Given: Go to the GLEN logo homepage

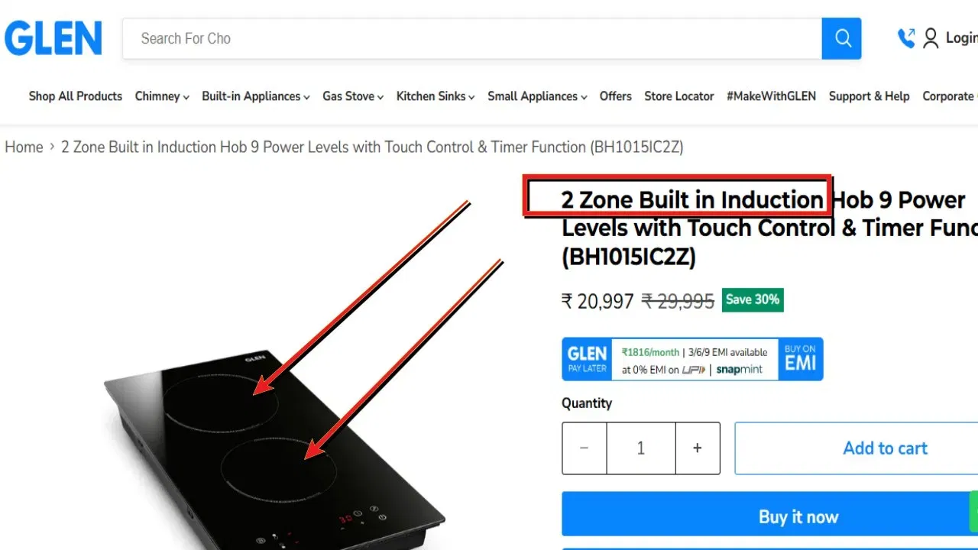Looking at the screenshot, I should (x=53, y=38).
